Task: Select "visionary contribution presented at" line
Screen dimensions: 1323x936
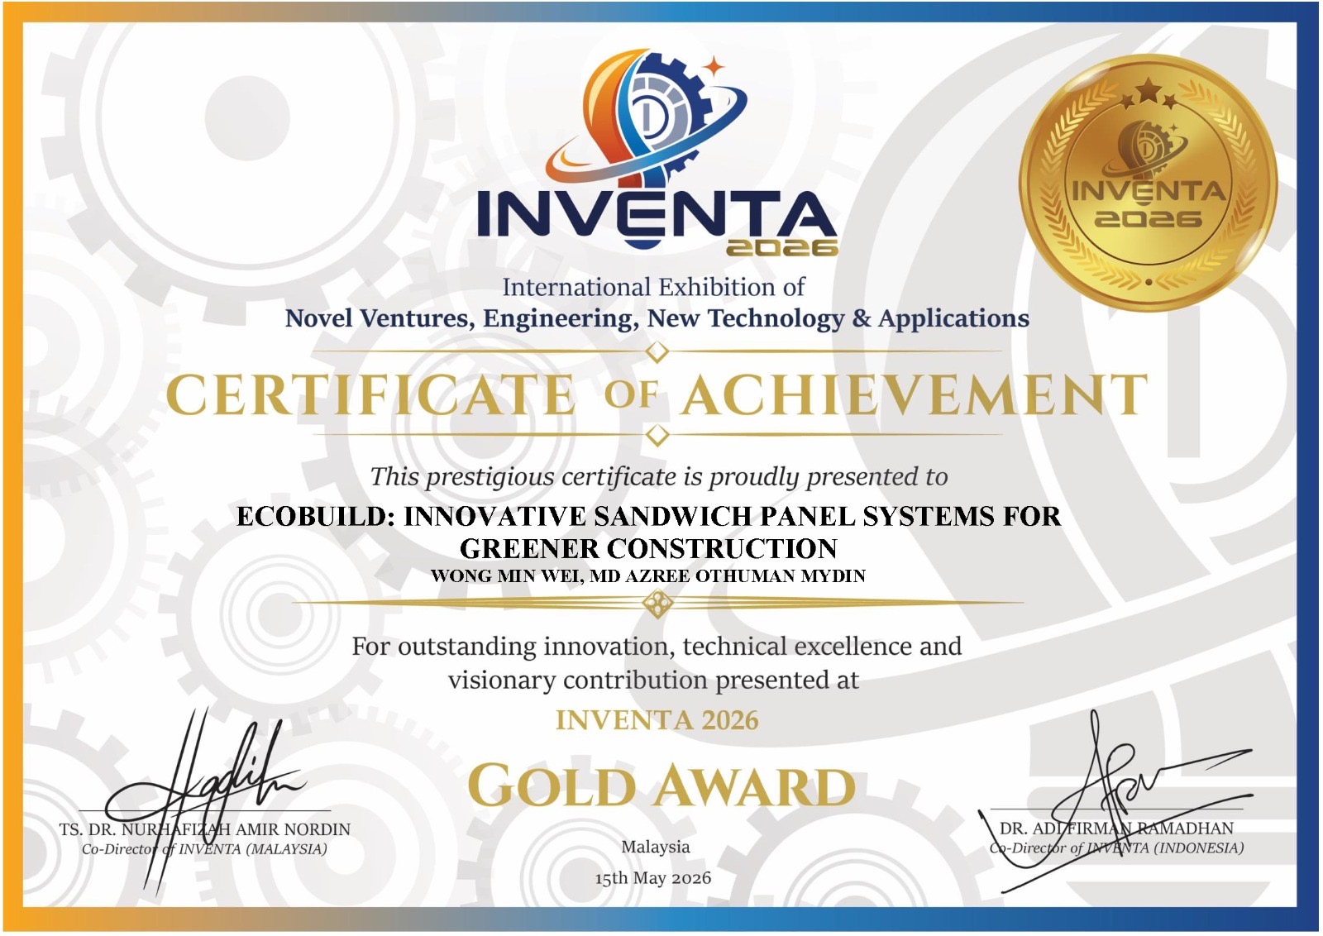Action: [x=653, y=680]
